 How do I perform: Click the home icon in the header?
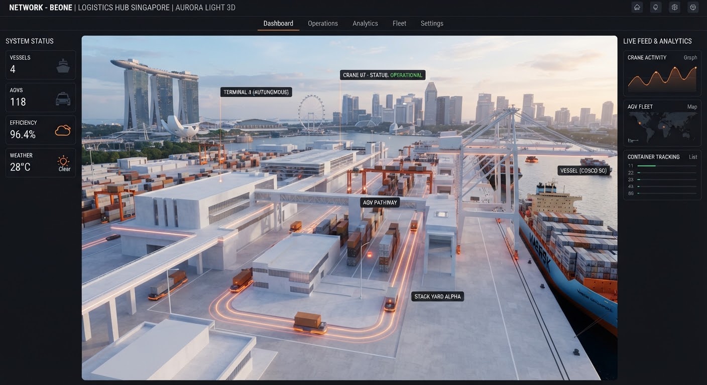pyautogui.click(x=637, y=8)
